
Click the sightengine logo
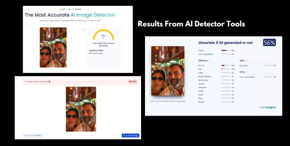pos(268,107)
